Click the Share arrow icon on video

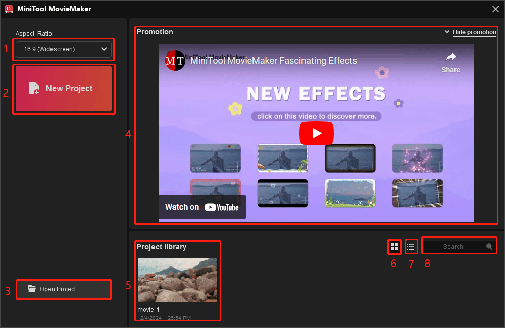450,57
